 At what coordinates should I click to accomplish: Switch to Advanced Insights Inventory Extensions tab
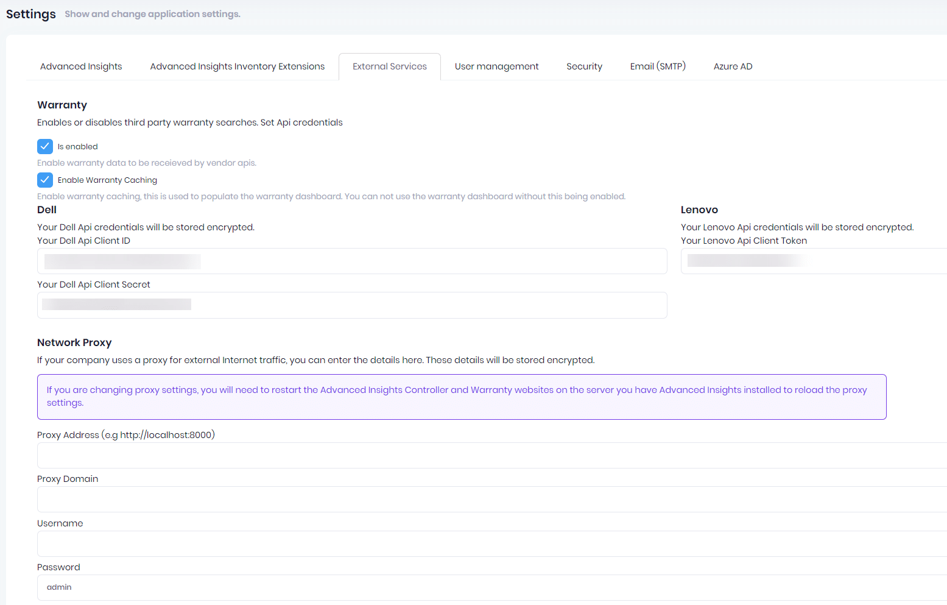pos(237,66)
